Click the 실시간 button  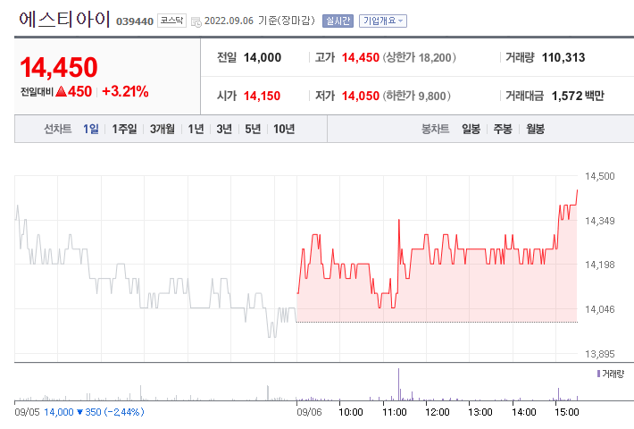[338, 21]
